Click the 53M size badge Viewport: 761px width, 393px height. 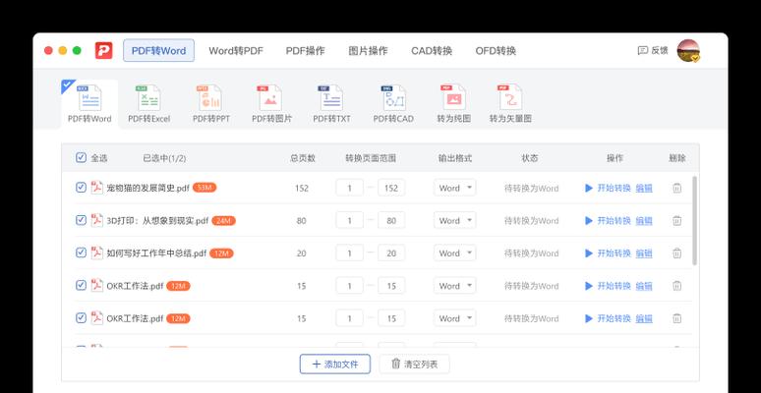[x=205, y=188]
